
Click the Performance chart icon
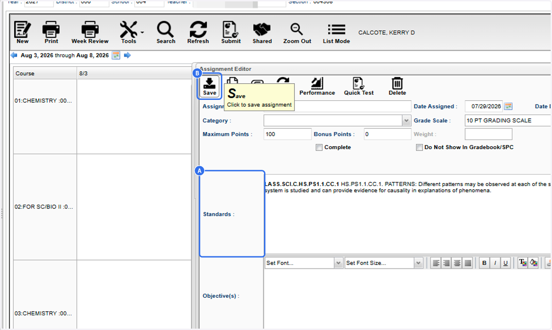click(x=317, y=86)
